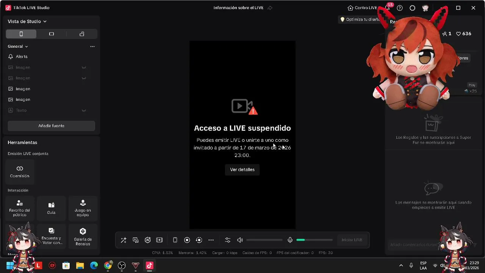Open Galería de Regalos tool

(x=83, y=236)
